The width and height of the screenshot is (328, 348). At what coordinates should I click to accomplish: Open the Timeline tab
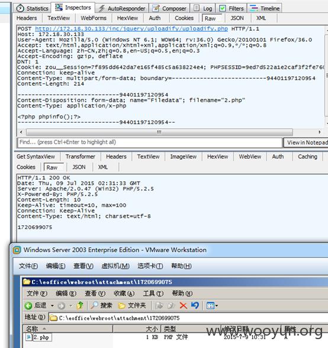(264, 8)
